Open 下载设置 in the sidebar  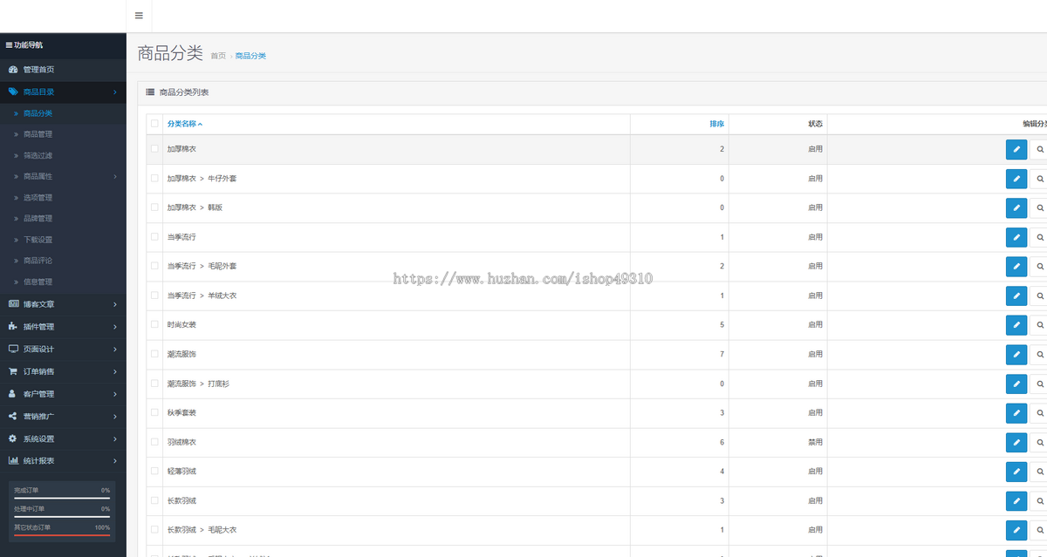(x=63, y=240)
